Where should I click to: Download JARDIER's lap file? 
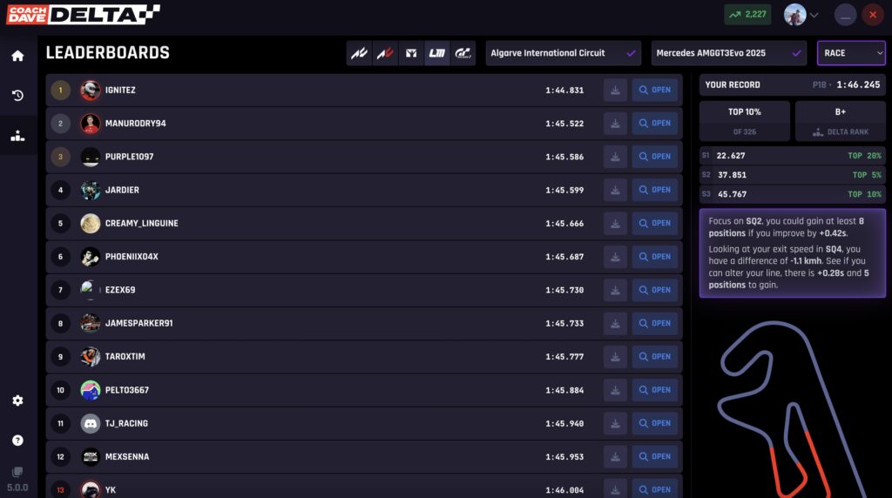(x=615, y=190)
